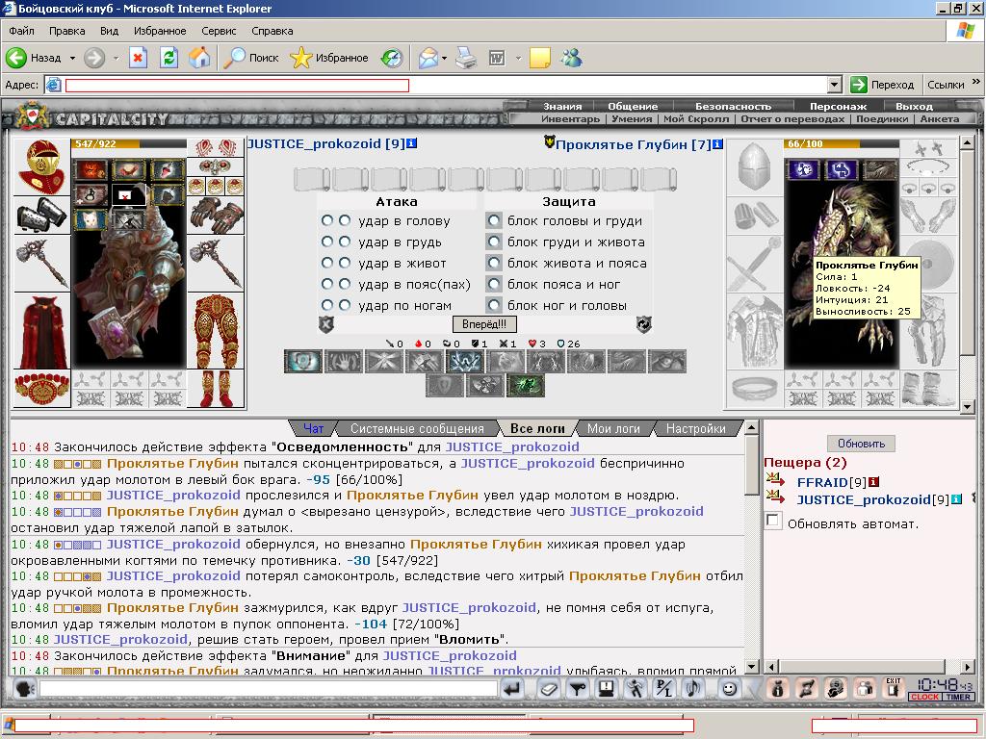Select first radio for удар в живот
The width and height of the screenshot is (986, 739).
(x=327, y=264)
